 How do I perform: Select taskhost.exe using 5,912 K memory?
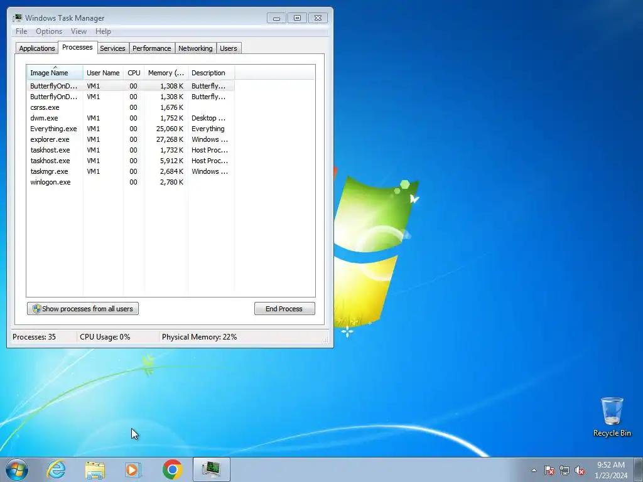click(131, 161)
